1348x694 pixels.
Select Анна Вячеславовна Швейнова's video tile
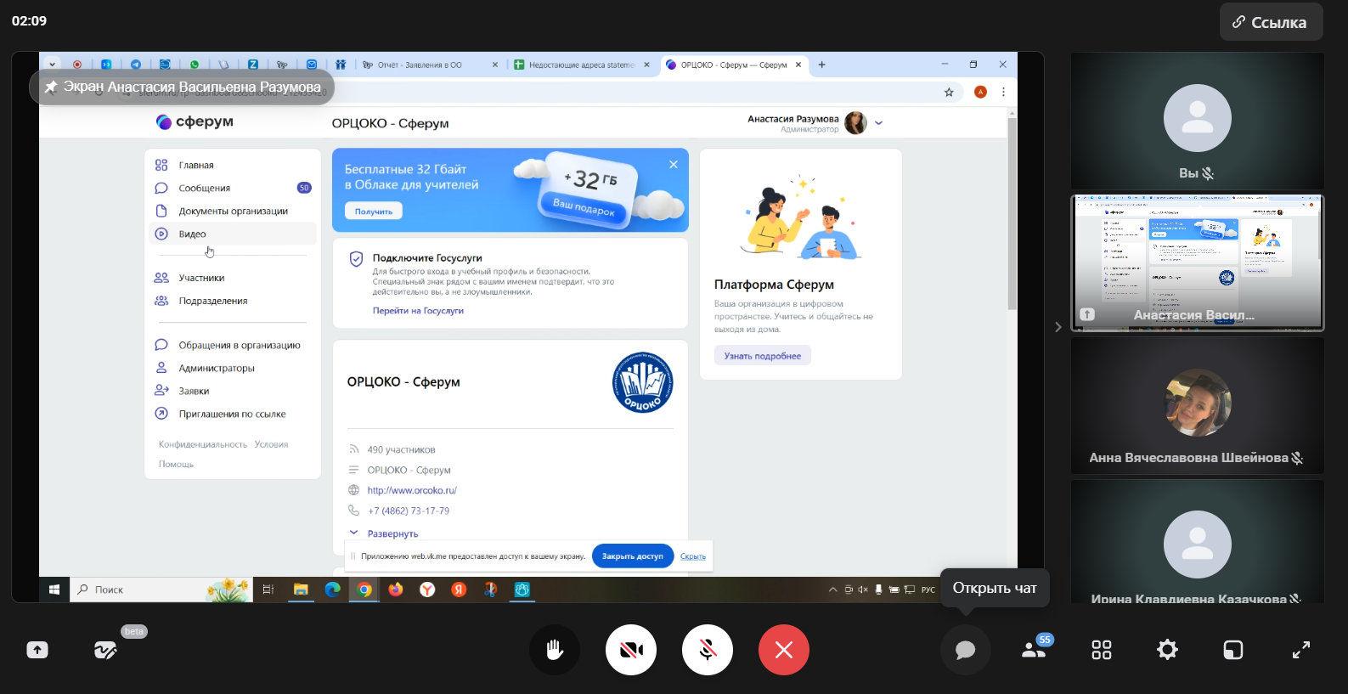[1197, 406]
